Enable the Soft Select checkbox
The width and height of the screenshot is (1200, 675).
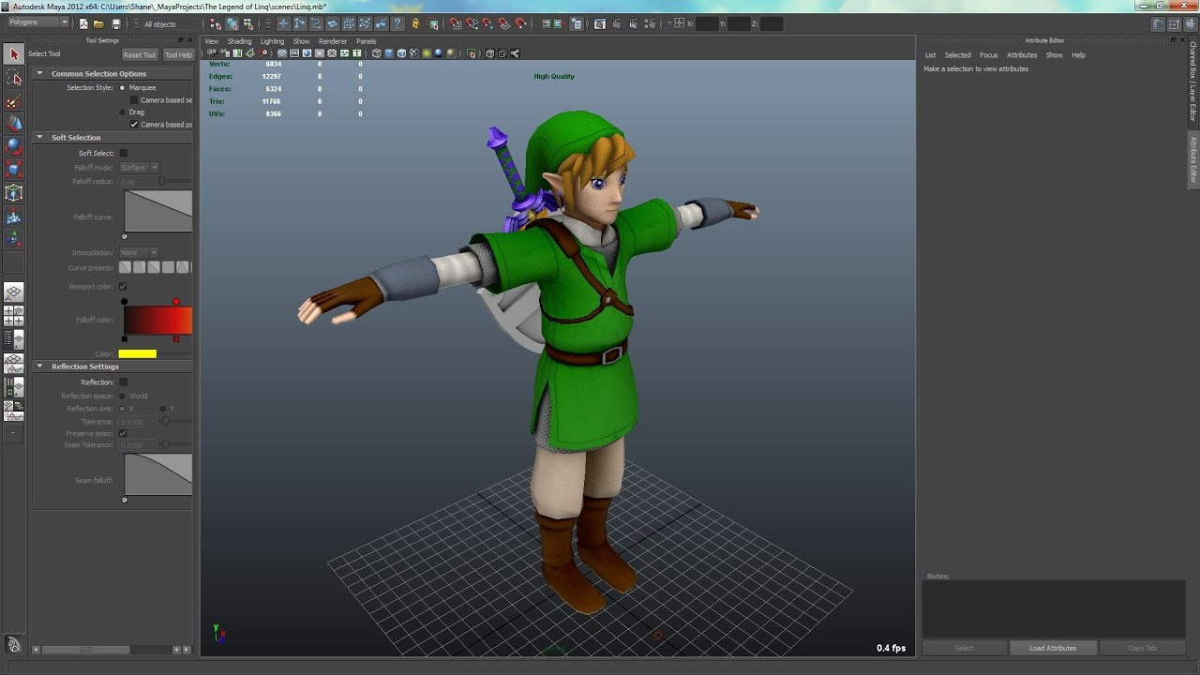[123, 154]
